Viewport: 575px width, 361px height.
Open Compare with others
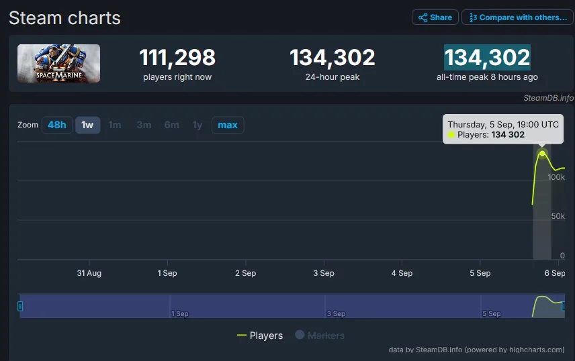(x=518, y=17)
